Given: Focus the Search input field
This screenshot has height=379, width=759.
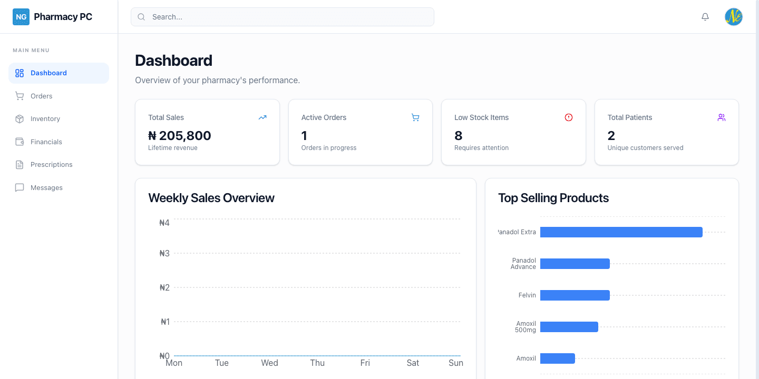Looking at the screenshot, I should [283, 17].
